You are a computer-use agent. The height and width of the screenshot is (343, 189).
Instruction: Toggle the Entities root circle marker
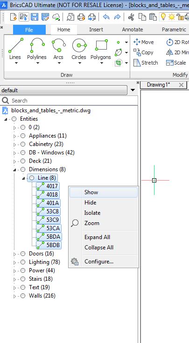pos(14,119)
